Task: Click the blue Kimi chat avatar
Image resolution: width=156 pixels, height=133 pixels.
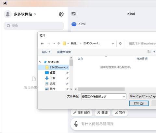Action: [74, 24]
